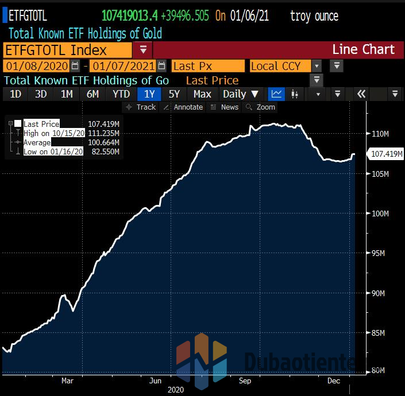Expand the ETFGTOTL Index security dropdown
This screenshot has width=405, height=396.
pos(143,49)
